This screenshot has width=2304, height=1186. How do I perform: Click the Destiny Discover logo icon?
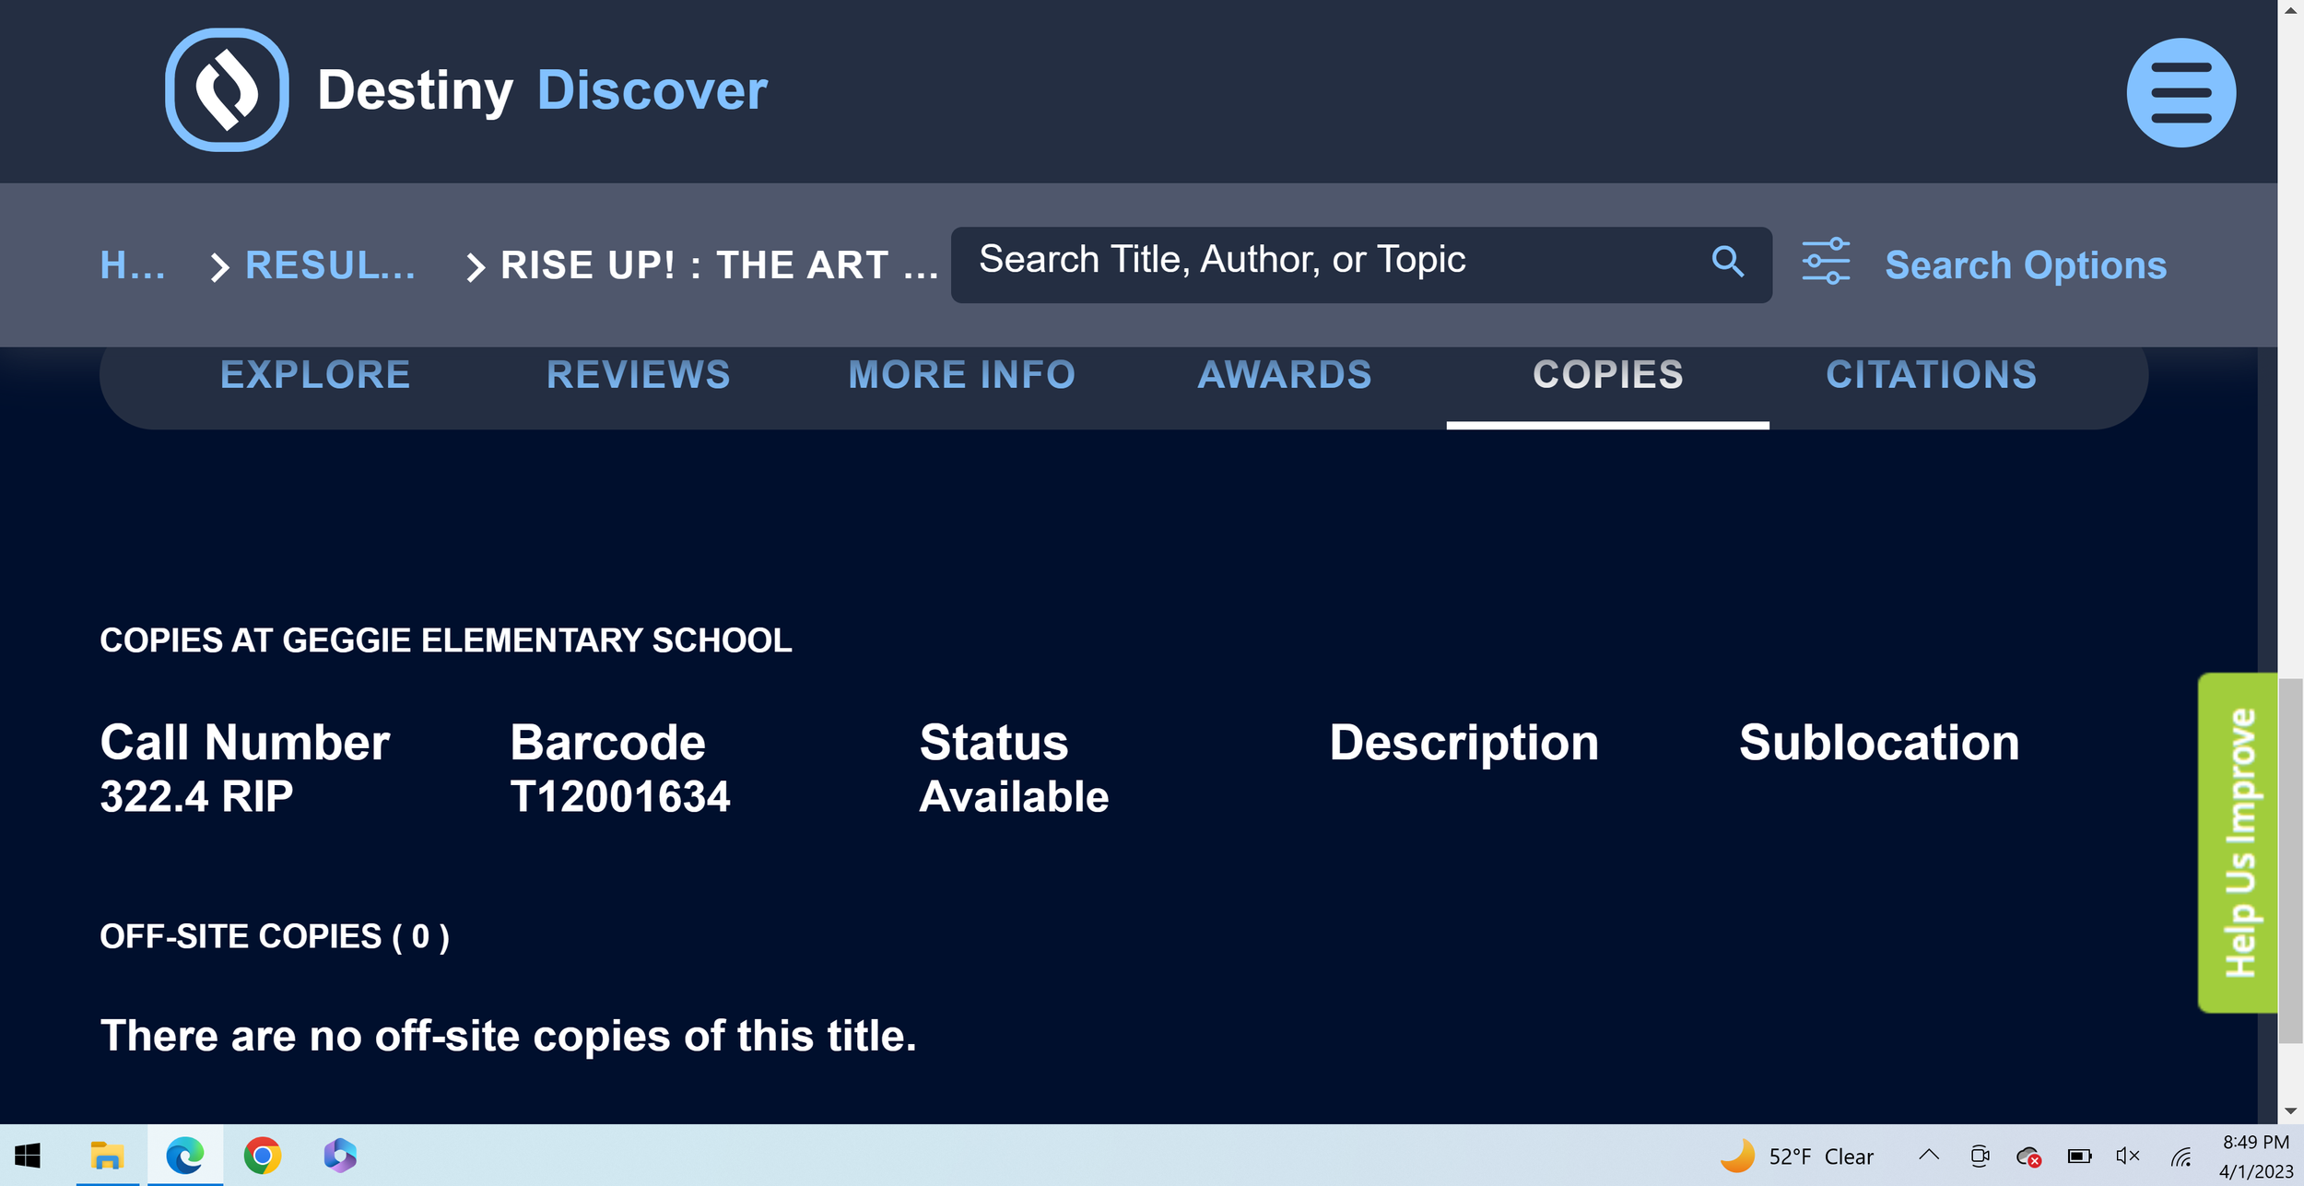[227, 90]
